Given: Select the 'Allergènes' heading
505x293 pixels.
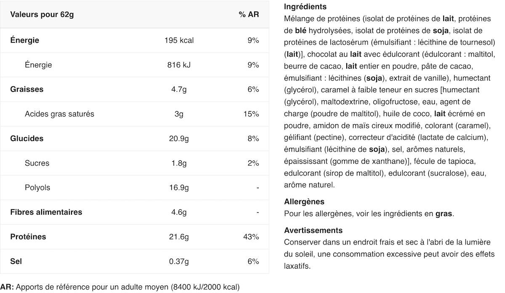Looking at the screenshot, I should click(x=304, y=202).
